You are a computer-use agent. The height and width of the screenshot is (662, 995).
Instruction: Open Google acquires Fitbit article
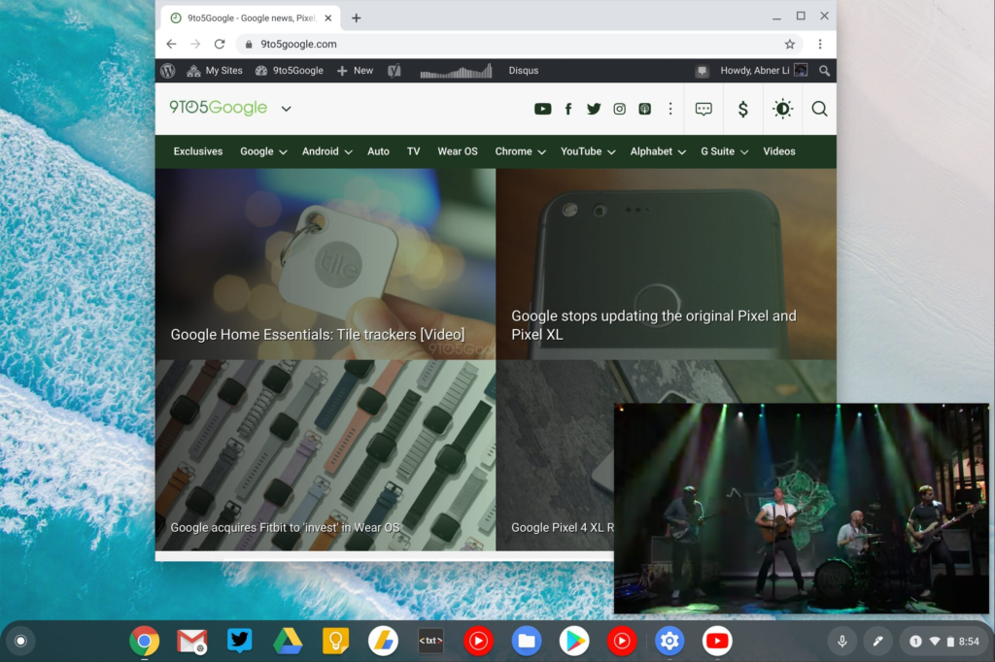(325, 455)
